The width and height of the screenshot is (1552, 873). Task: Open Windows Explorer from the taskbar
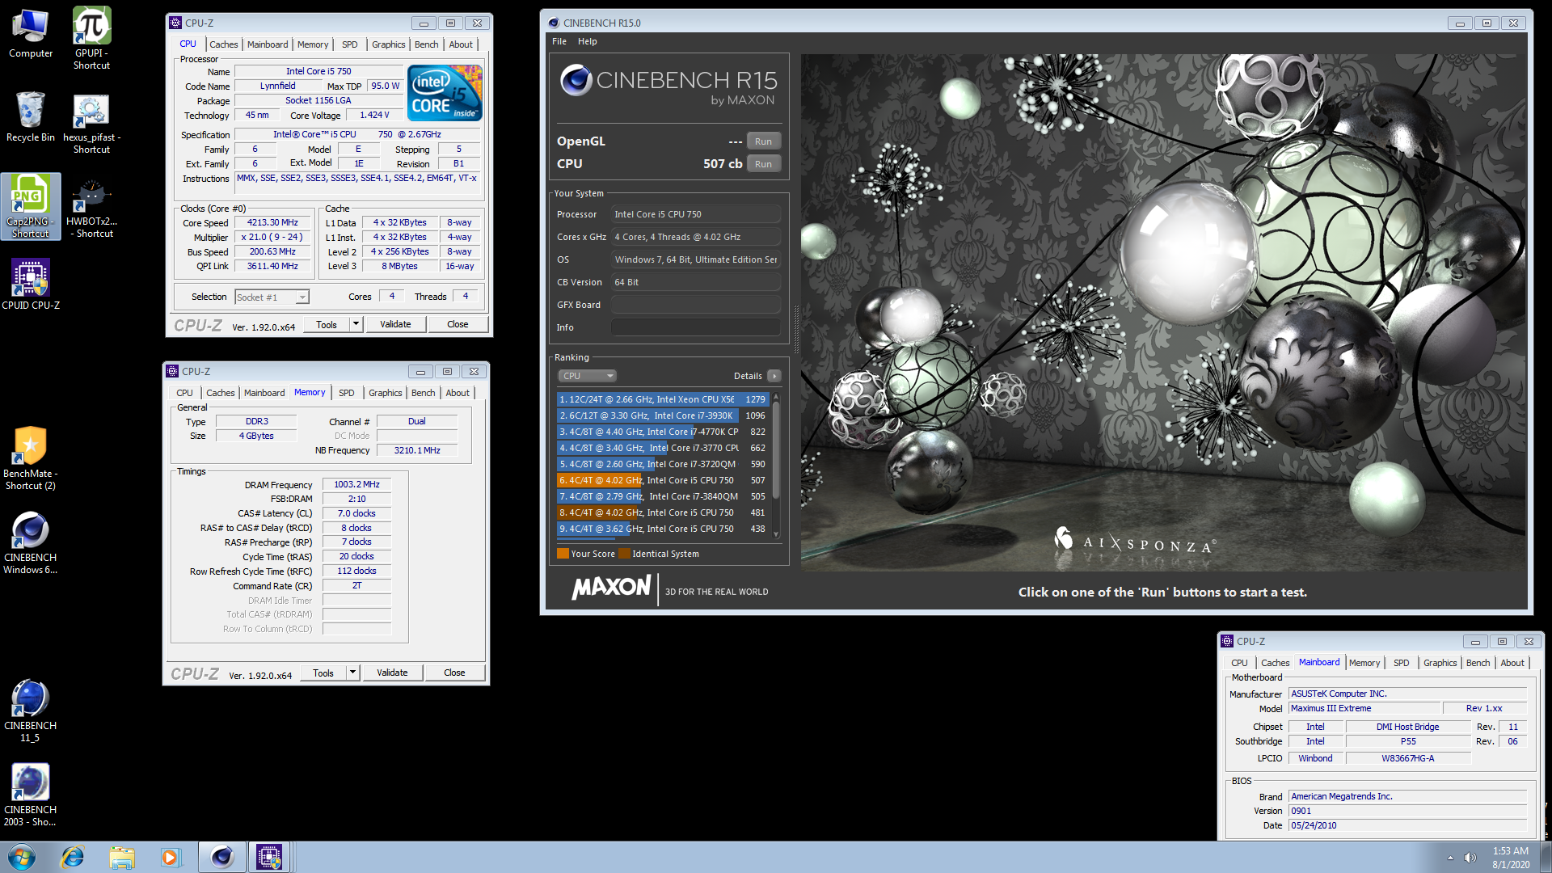click(122, 857)
